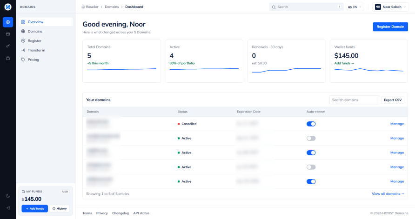
Task: Enable auto-renew for the second domain row
Action: tap(311, 139)
